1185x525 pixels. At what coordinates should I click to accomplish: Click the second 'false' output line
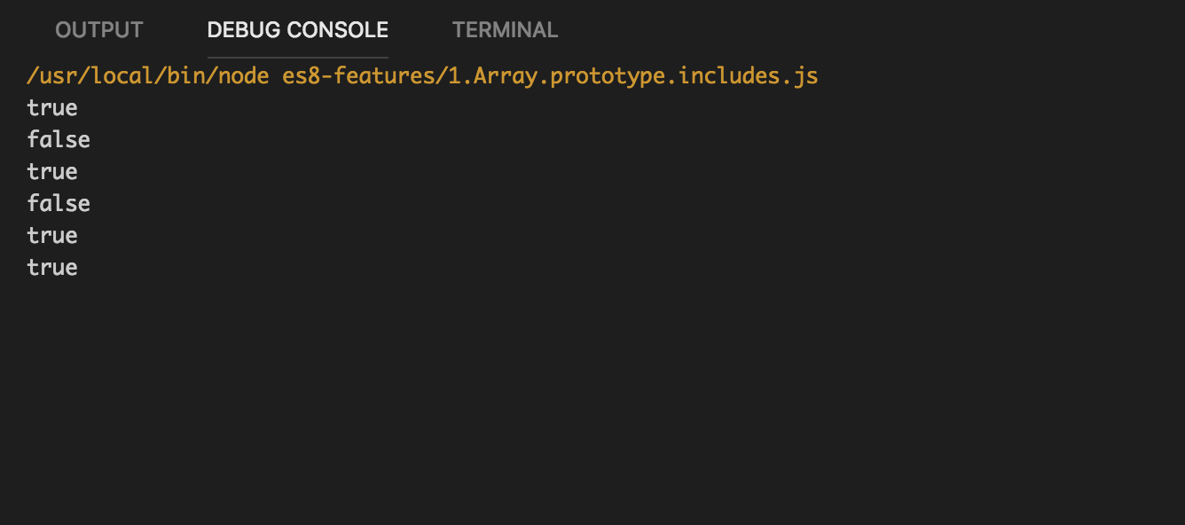[x=58, y=203]
